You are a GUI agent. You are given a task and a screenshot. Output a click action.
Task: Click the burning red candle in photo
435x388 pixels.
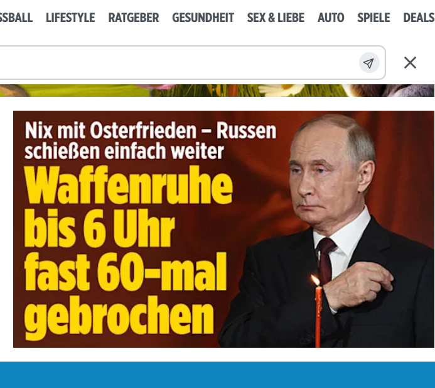[x=318, y=310]
